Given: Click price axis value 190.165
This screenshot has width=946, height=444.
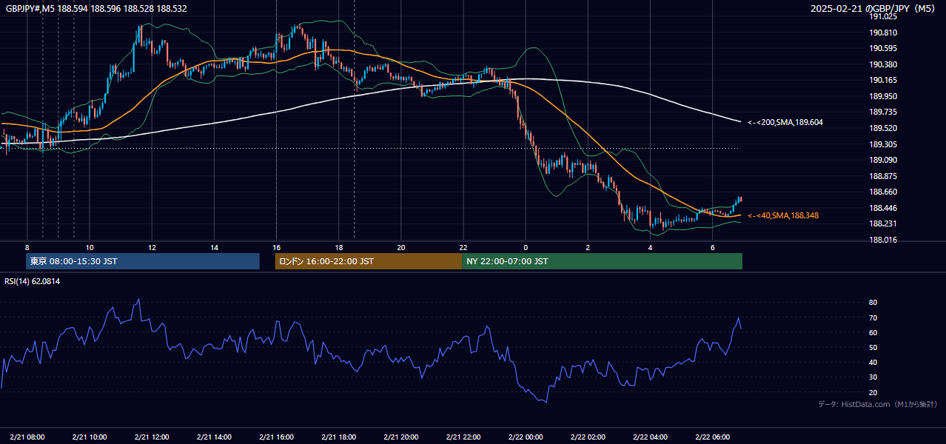Looking at the screenshot, I should (883, 80).
